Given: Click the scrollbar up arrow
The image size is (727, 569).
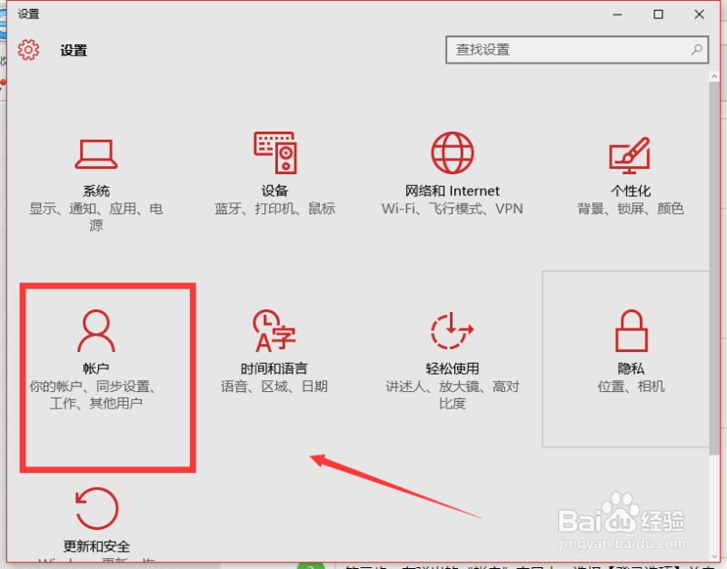Looking at the screenshot, I should [714, 76].
